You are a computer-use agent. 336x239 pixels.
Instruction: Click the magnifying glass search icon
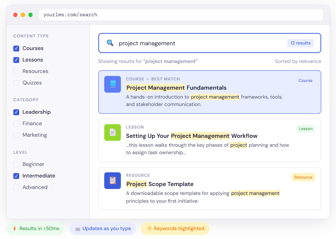(x=110, y=43)
